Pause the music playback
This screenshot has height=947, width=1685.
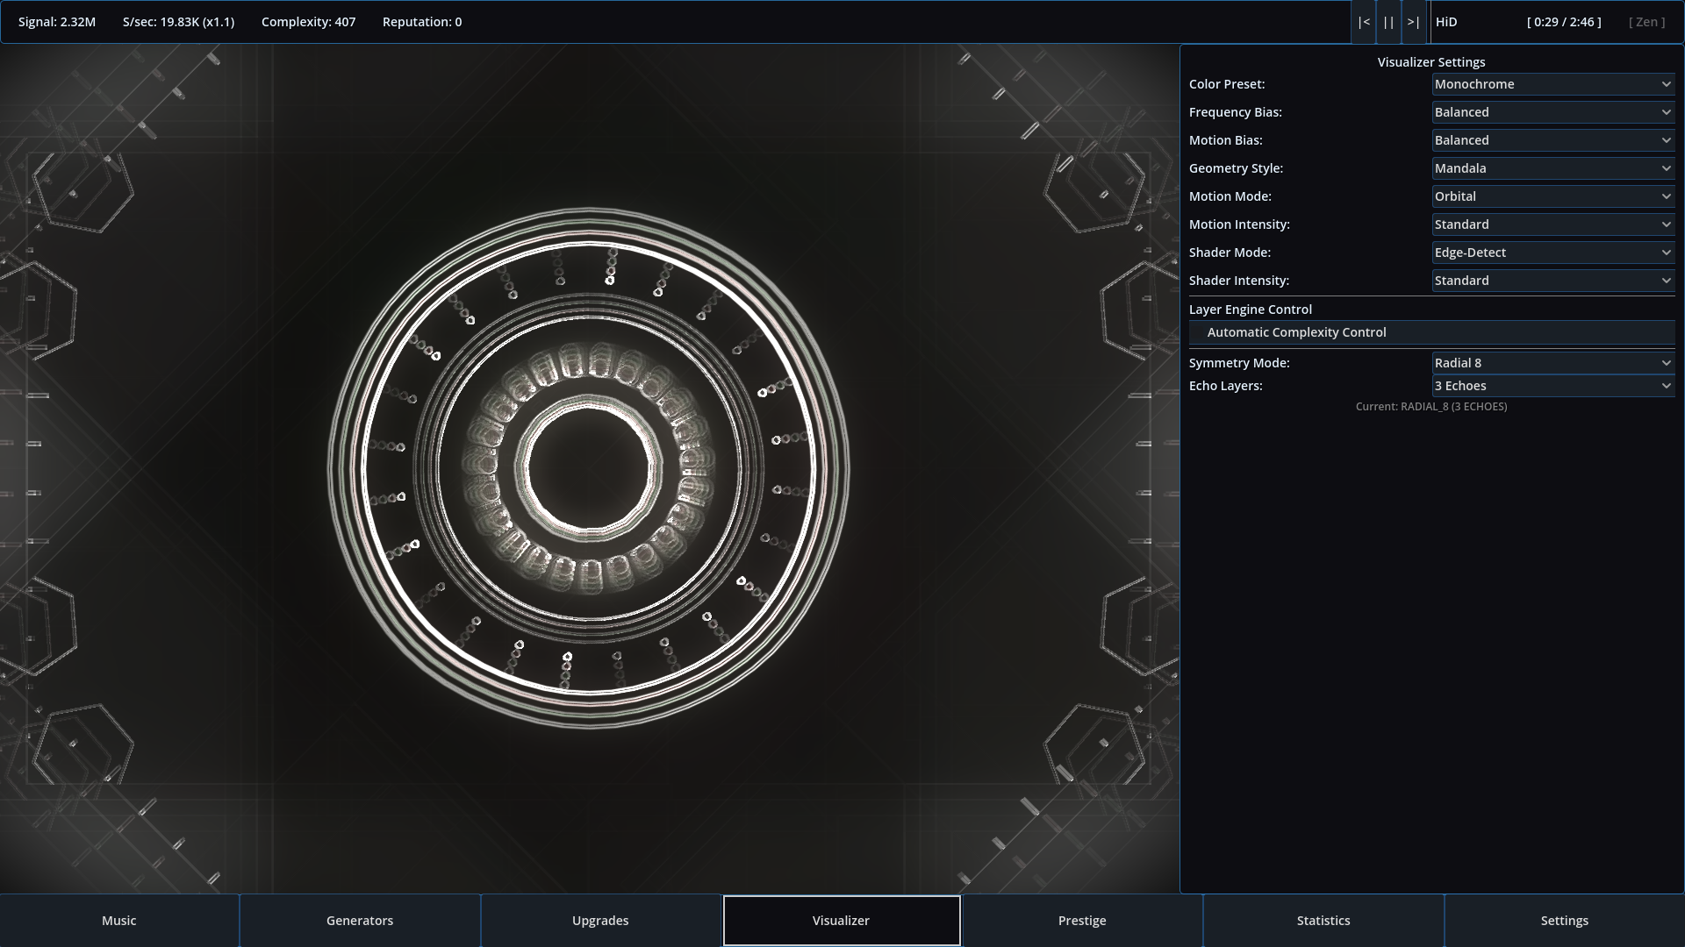coord(1388,22)
